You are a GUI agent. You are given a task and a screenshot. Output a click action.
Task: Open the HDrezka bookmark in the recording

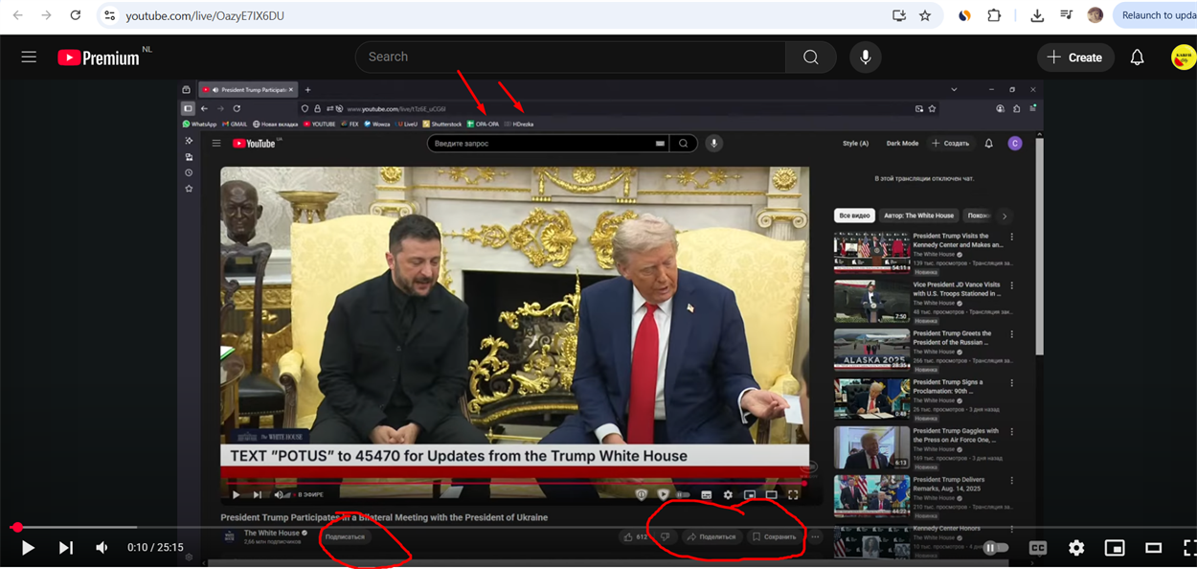pos(519,124)
